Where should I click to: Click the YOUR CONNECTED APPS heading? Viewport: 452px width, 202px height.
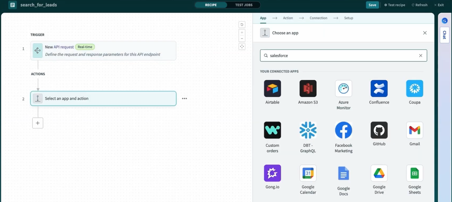pyautogui.click(x=279, y=71)
